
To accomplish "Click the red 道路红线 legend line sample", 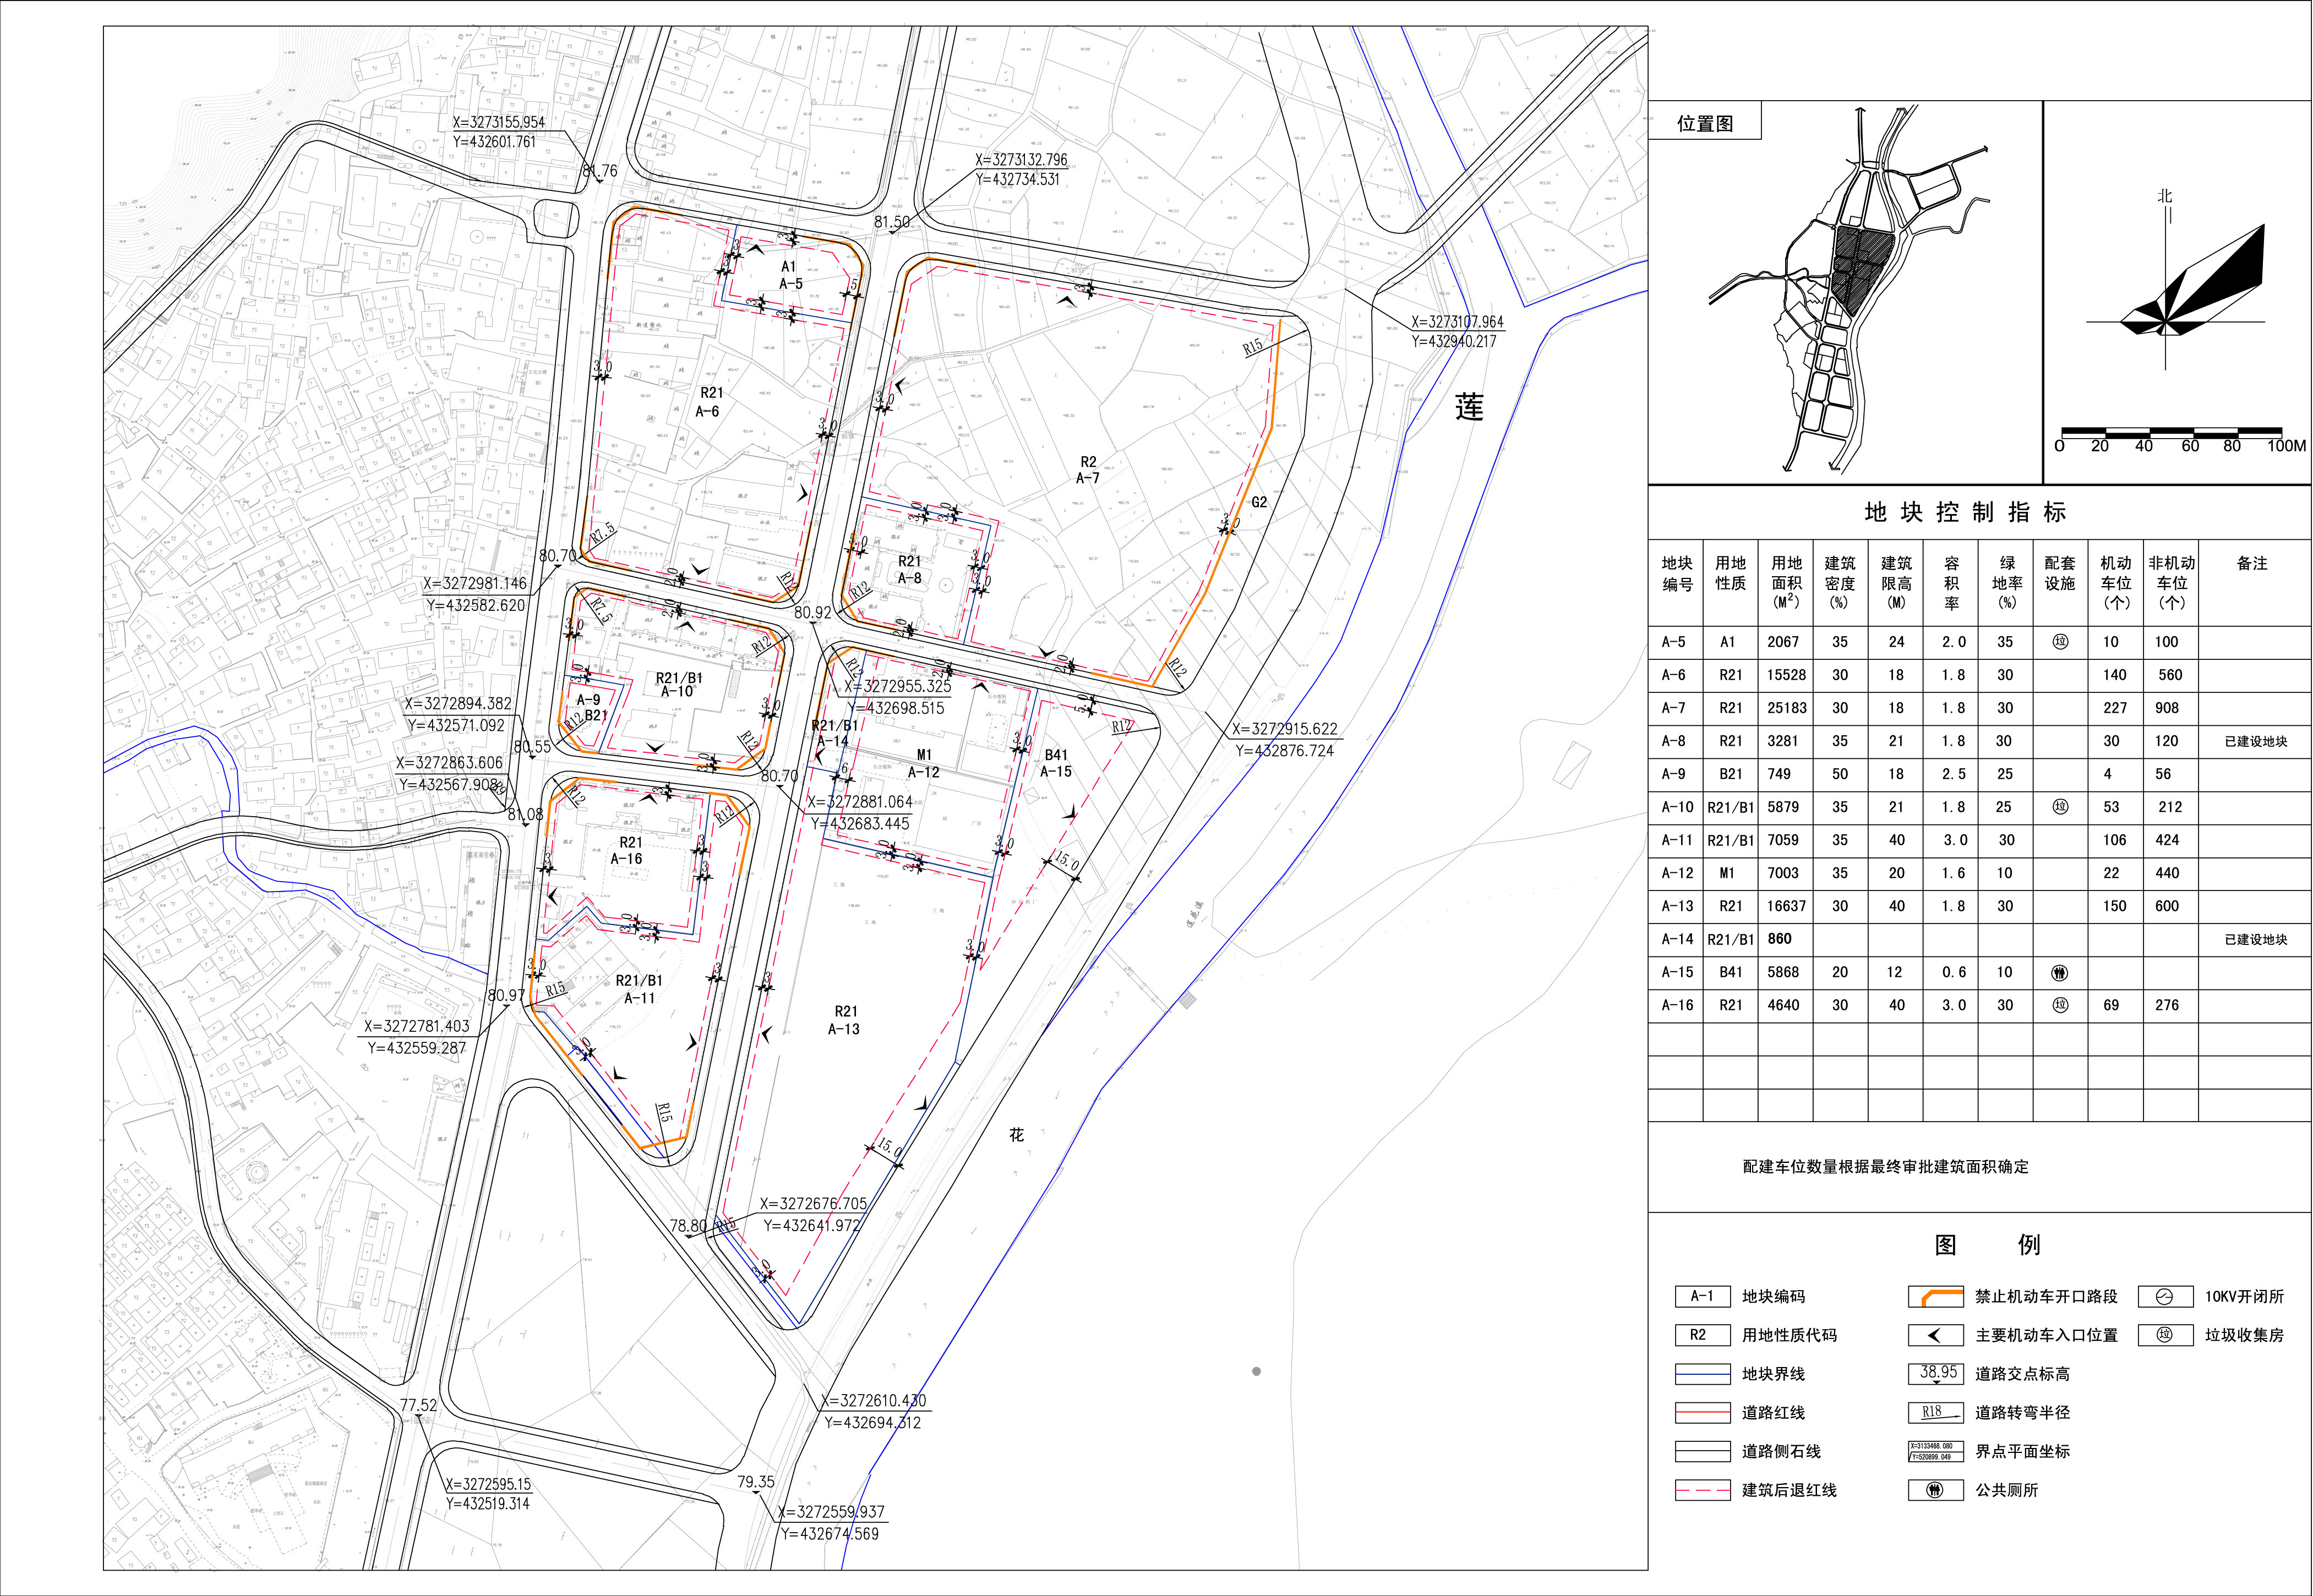I will (1703, 1413).
